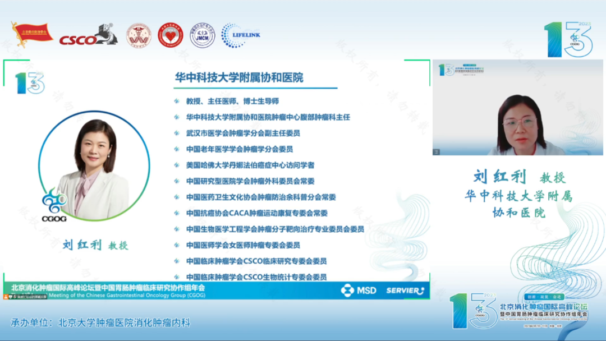Click the line ending 腹部肿瘤科主任

(268, 117)
